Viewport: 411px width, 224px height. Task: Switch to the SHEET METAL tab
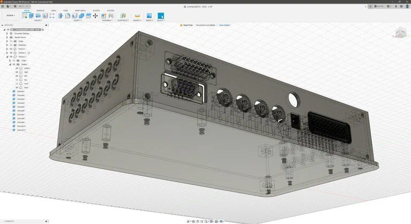click(x=80, y=11)
